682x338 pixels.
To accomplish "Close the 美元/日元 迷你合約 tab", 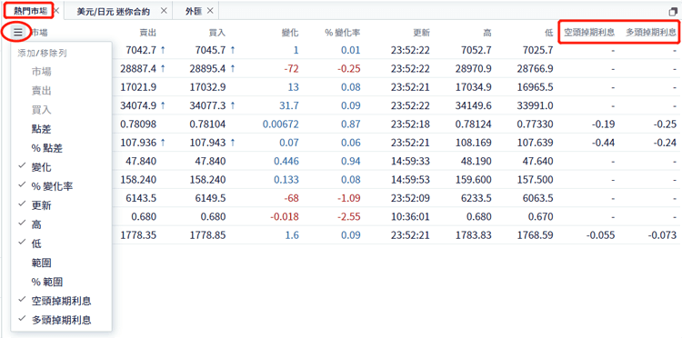I will [164, 11].
